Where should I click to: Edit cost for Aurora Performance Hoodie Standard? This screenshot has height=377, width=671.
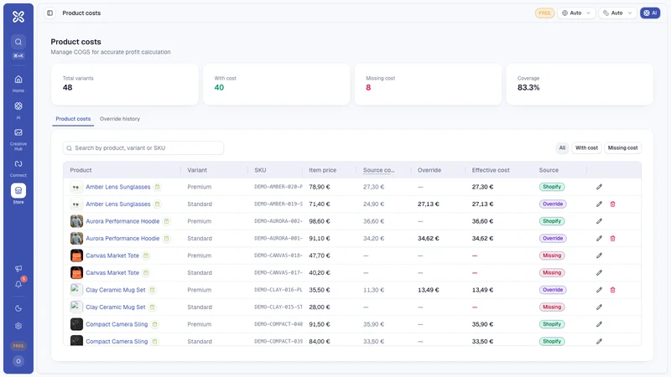click(599, 238)
